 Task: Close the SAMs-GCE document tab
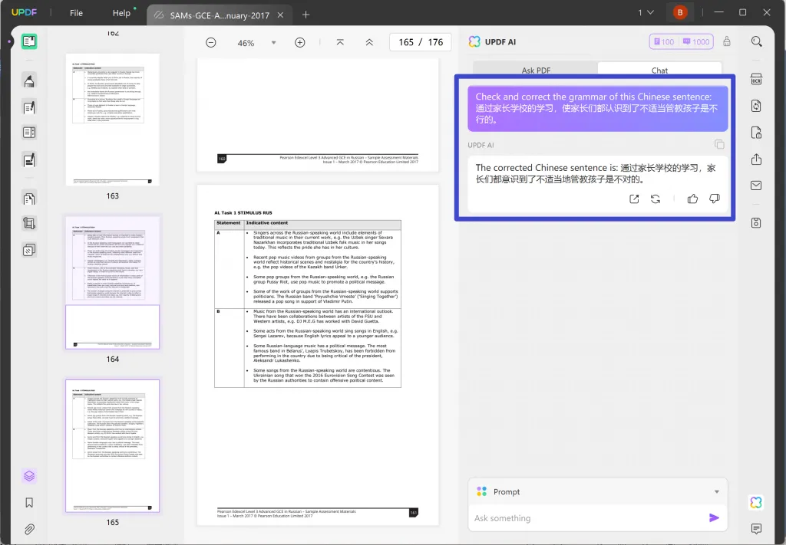click(x=280, y=15)
